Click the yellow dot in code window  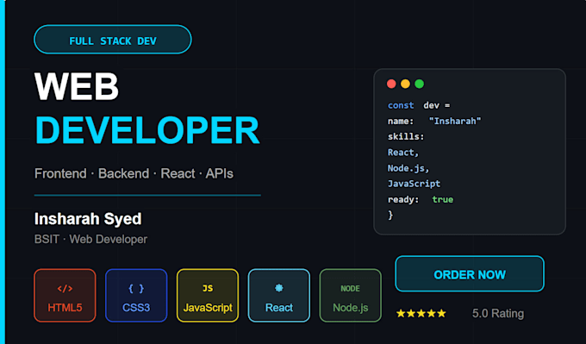405,84
